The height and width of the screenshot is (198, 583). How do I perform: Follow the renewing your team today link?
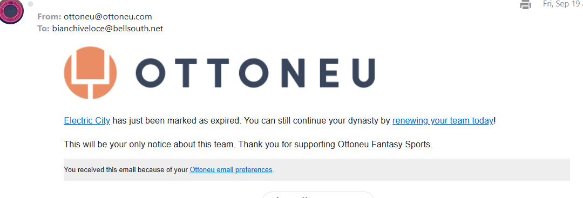point(443,121)
